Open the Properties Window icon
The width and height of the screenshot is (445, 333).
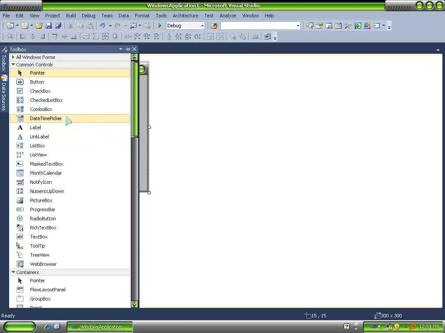[x=319, y=26]
